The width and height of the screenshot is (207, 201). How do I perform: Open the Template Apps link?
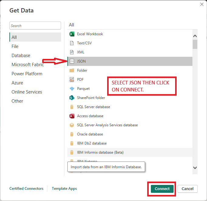tap(64, 189)
